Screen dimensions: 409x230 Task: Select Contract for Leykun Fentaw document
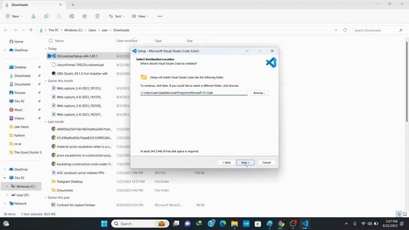(75, 205)
